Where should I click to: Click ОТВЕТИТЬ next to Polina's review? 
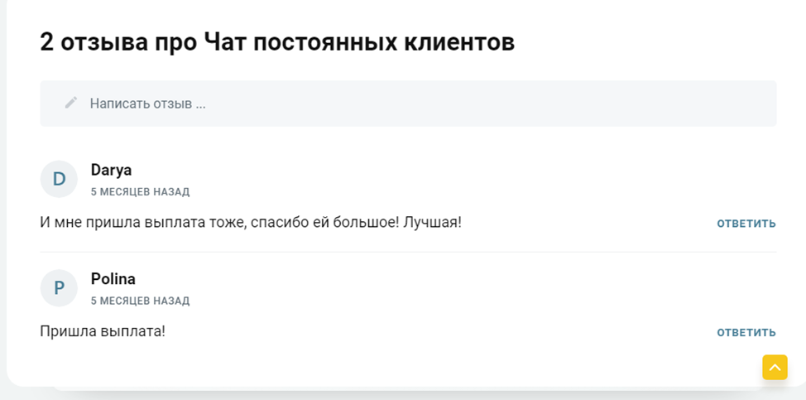tap(746, 333)
